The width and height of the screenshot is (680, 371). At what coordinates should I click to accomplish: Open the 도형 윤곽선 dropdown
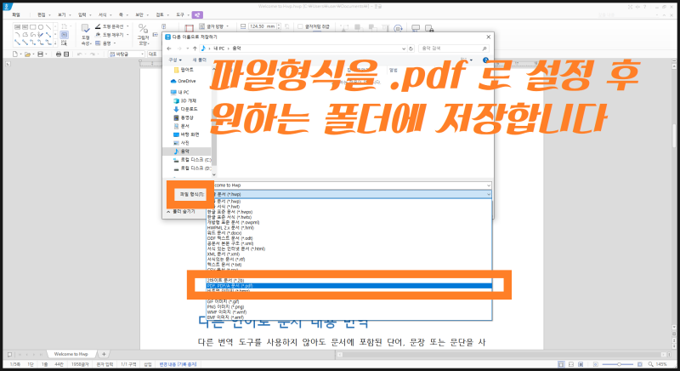tap(112, 26)
